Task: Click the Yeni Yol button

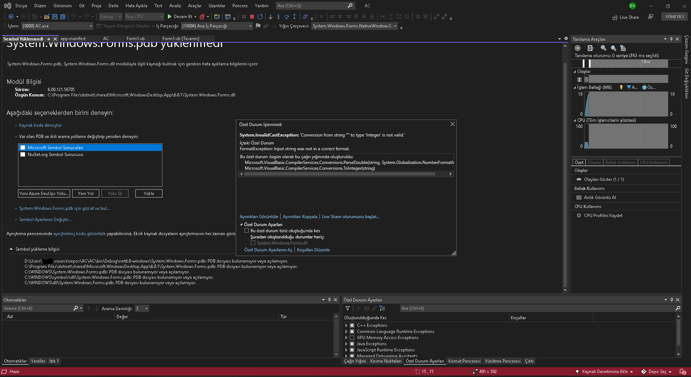Action: [x=86, y=194]
